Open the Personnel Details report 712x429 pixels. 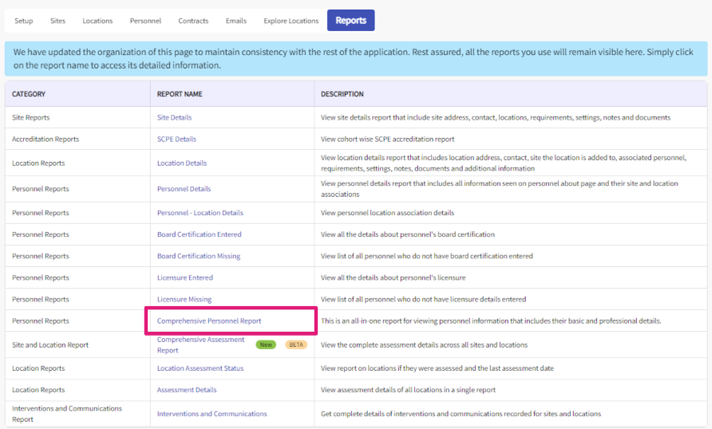(x=184, y=189)
